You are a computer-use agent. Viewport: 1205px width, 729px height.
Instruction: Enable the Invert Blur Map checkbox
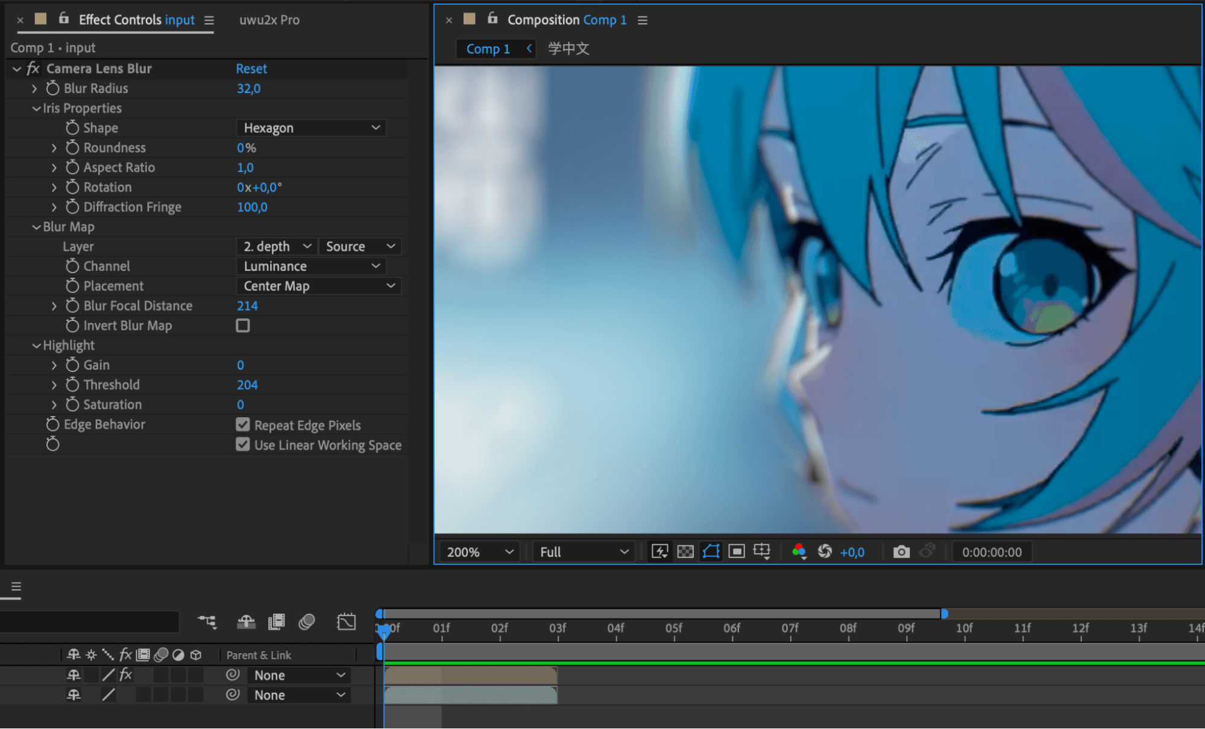(243, 326)
